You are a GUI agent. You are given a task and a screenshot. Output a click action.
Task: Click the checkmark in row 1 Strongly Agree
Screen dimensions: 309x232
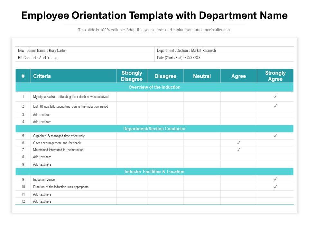[276, 96]
